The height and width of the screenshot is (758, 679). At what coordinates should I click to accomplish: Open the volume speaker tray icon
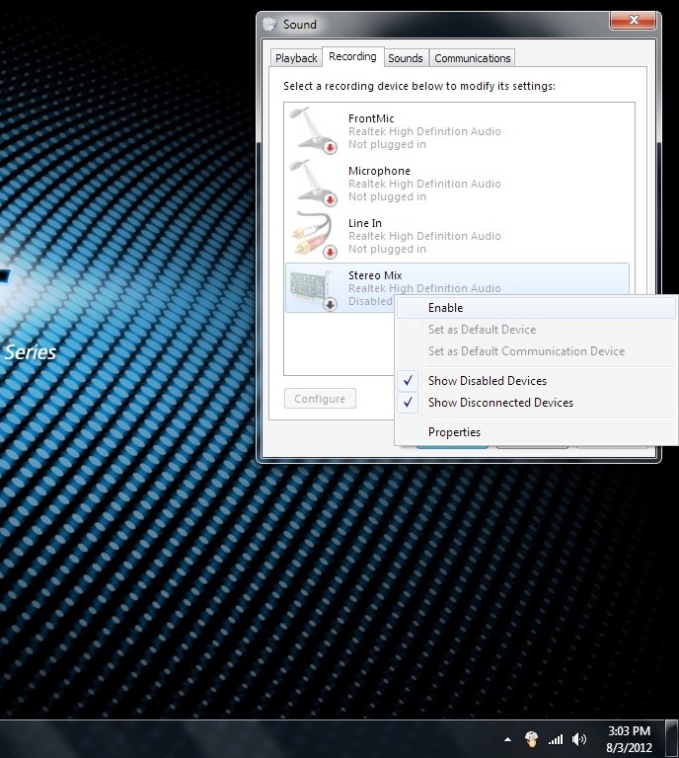578,738
